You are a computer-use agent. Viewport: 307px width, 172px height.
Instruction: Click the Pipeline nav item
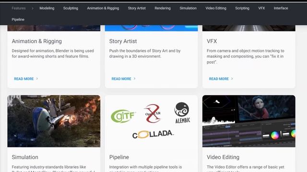[18, 20]
